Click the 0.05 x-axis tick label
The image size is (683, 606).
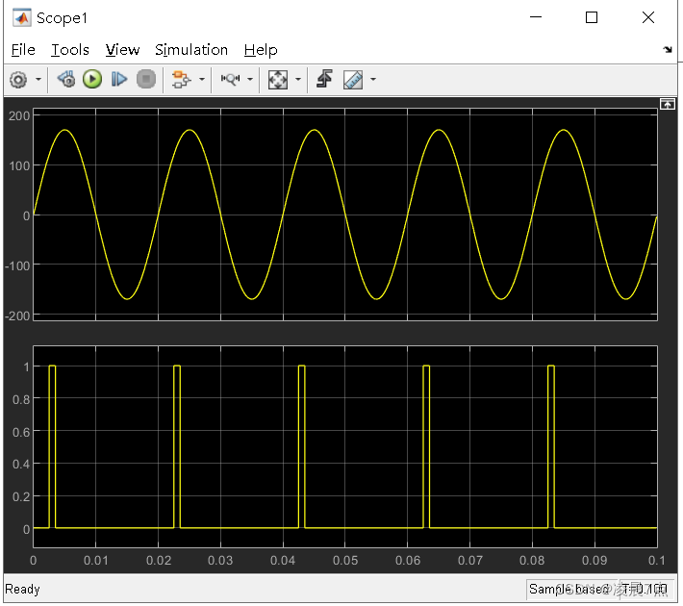click(x=345, y=561)
